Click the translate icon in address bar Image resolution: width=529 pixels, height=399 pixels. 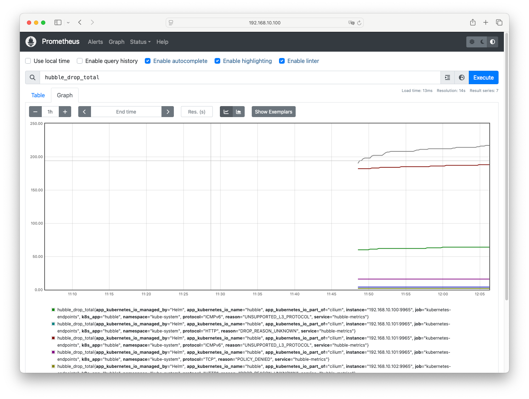pos(351,23)
